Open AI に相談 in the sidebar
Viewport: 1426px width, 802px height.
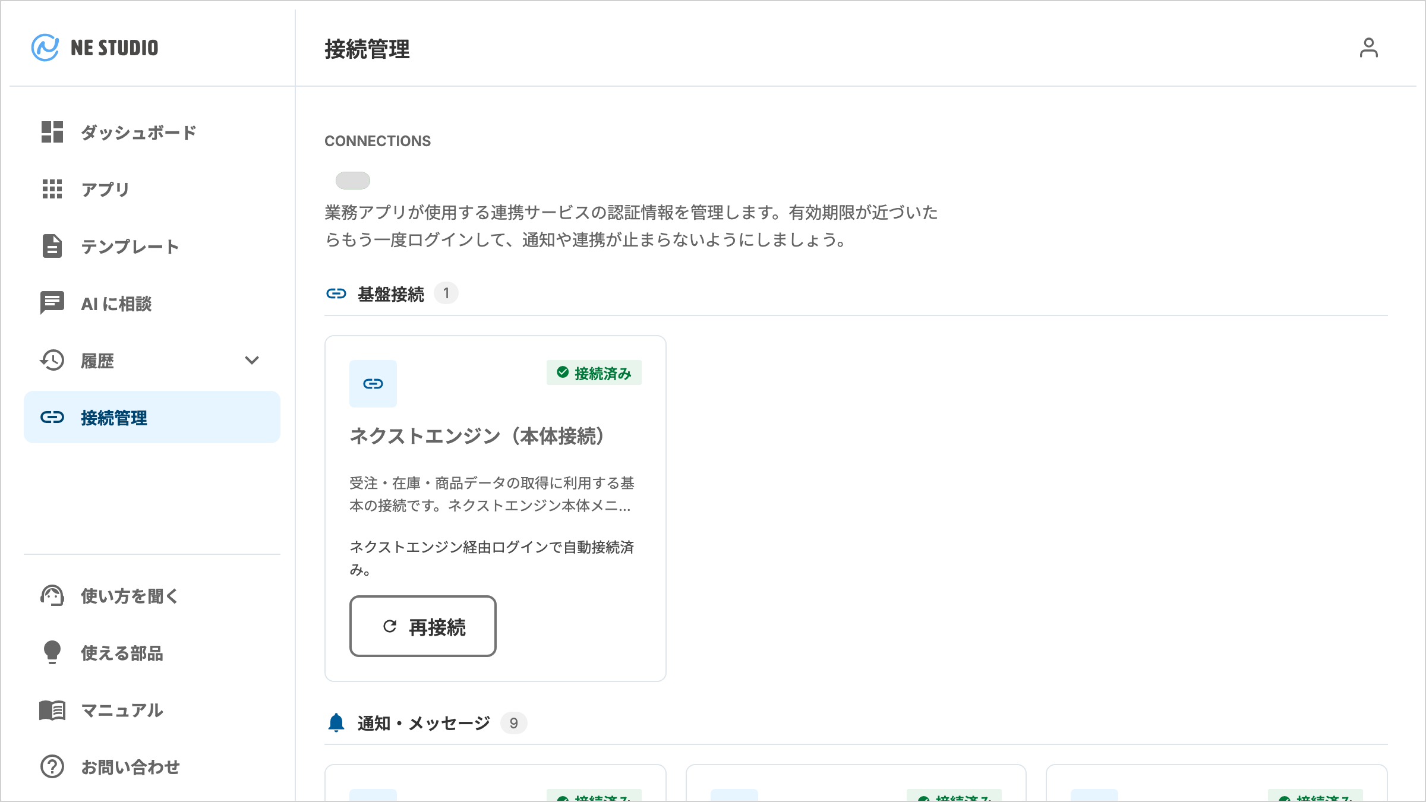coord(152,303)
